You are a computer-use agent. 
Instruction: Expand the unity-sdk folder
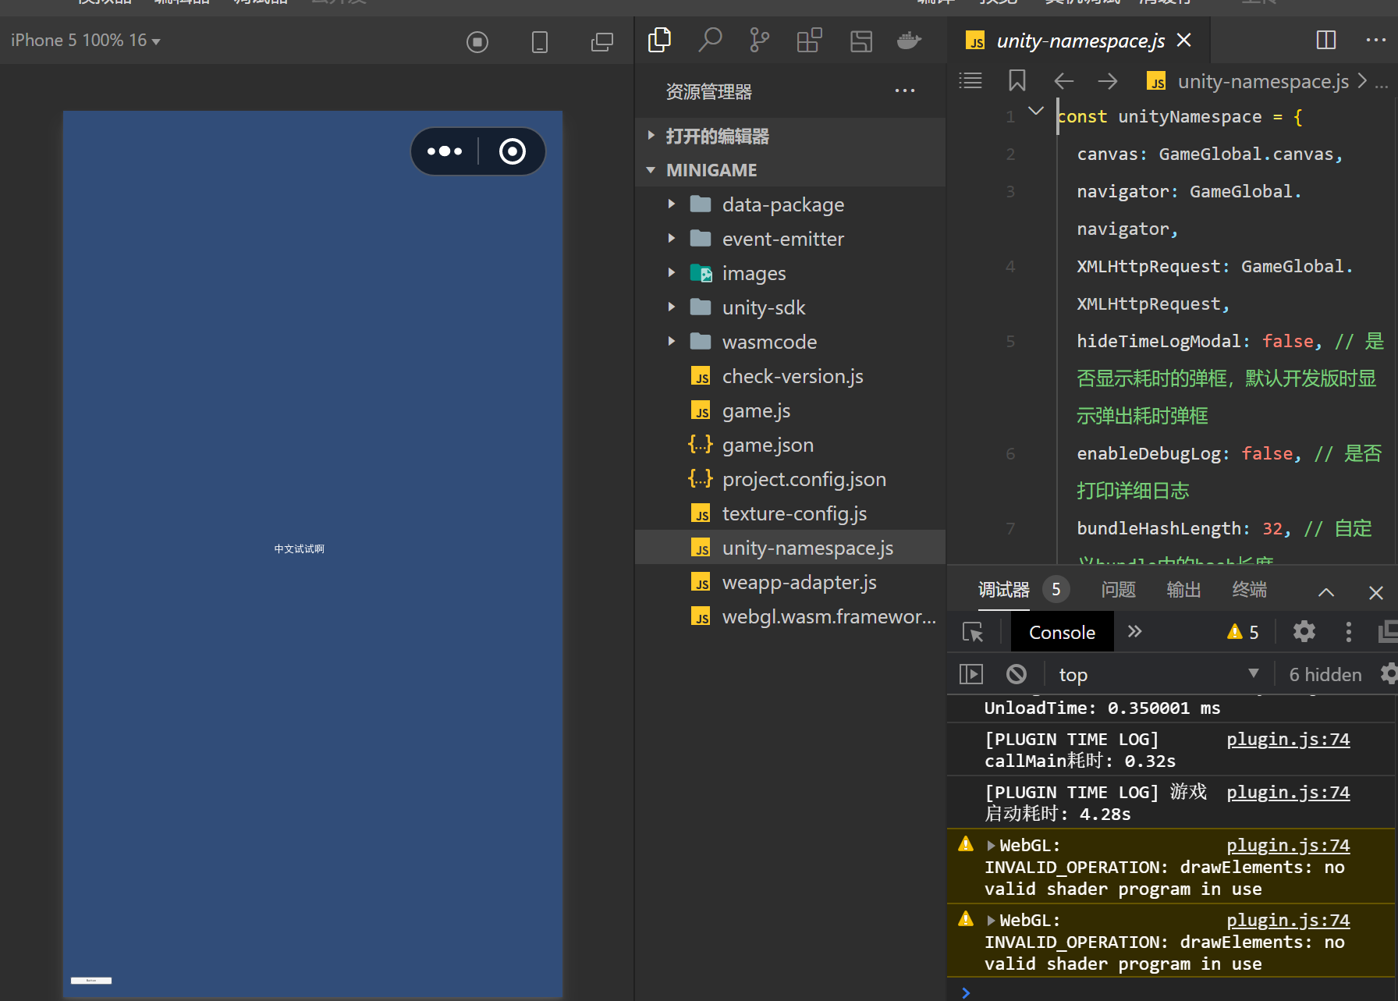tap(672, 307)
